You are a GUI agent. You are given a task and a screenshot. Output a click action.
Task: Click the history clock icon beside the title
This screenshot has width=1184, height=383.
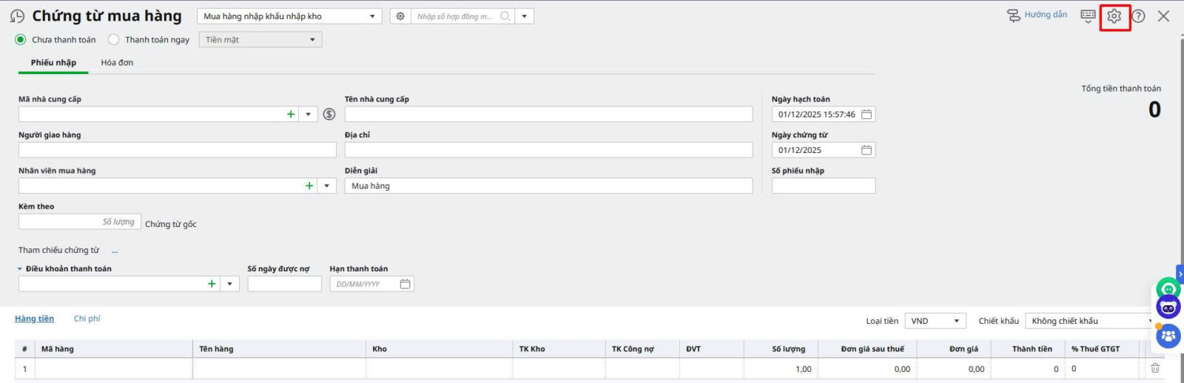17,16
